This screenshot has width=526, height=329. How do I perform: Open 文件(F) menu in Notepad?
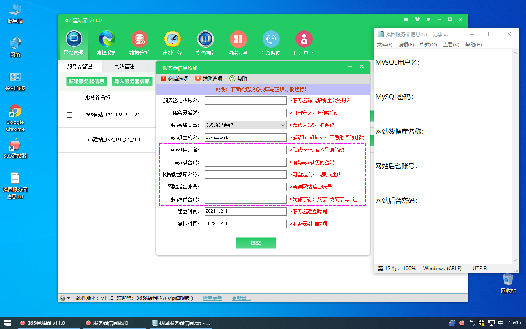pyautogui.click(x=385, y=45)
